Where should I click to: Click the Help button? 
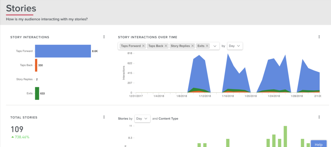click(318, 144)
